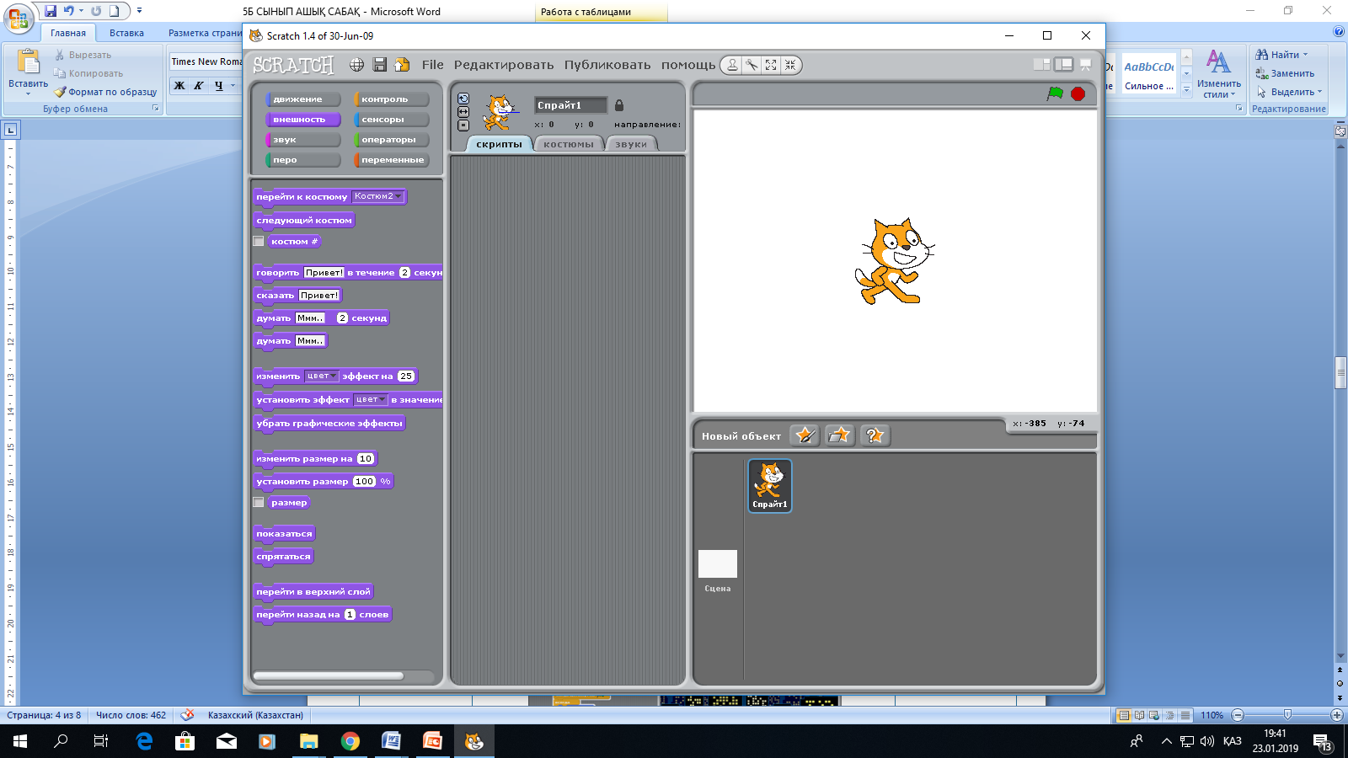1348x758 pixels.
Task: Select the перо block category
Action: click(x=303, y=160)
